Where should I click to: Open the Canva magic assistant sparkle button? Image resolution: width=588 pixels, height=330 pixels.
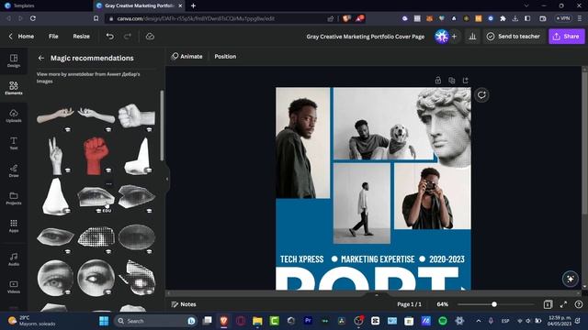[570, 279]
